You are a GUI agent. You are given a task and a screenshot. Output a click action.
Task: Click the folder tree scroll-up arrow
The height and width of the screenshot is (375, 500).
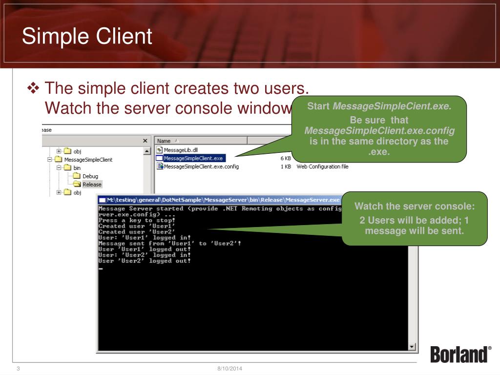point(147,151)
